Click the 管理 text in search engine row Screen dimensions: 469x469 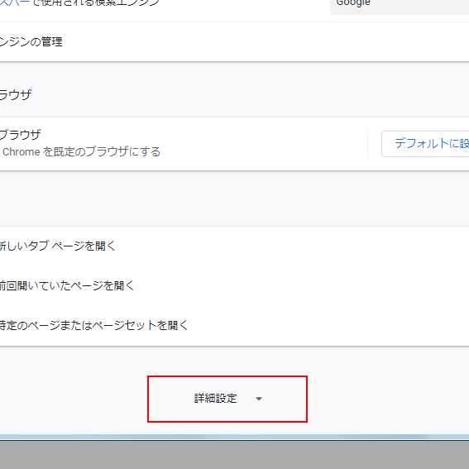click(52, 41)
